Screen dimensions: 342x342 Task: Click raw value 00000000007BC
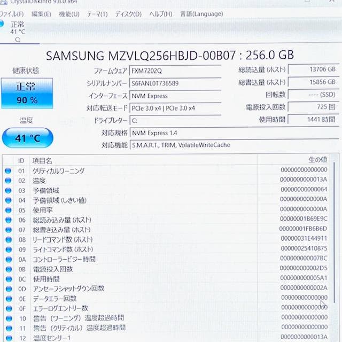point(304,258)
